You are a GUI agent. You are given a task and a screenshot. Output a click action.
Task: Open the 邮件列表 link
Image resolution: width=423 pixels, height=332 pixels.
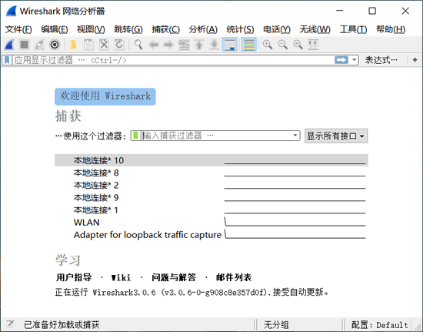(x=234, y=277)
